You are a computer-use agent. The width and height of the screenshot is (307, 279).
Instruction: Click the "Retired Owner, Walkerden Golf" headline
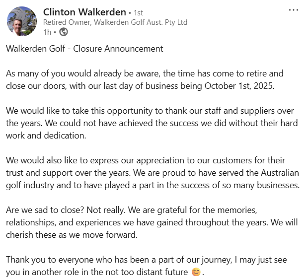tap(115, 22)
